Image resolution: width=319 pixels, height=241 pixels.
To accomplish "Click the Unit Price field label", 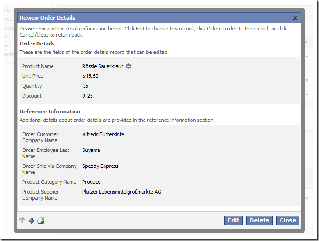I will (33, 76).
